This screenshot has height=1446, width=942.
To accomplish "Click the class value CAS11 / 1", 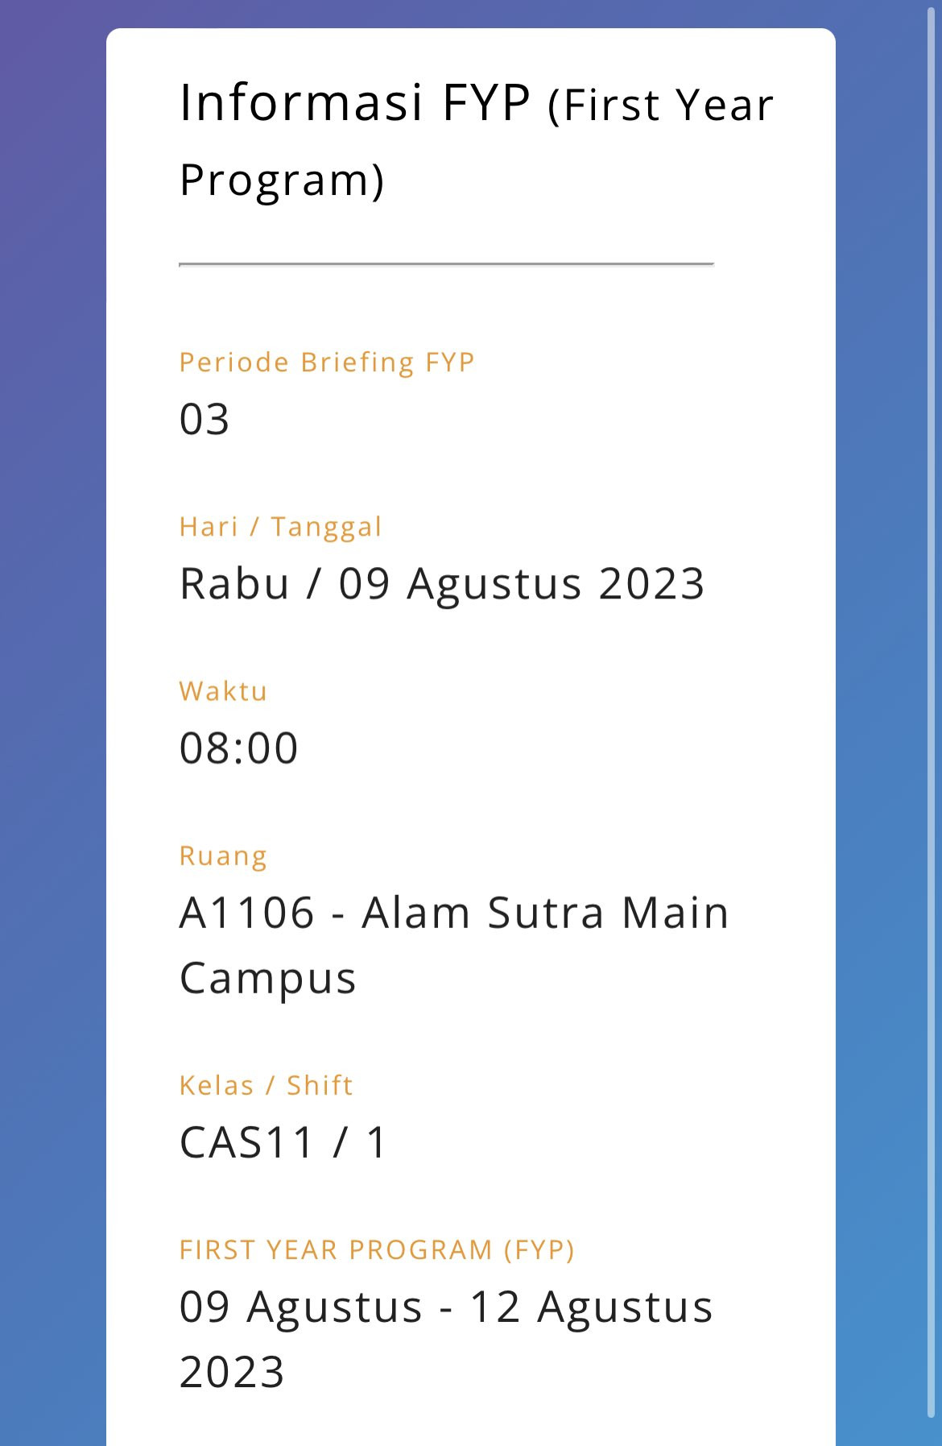I will point(284,1142).
